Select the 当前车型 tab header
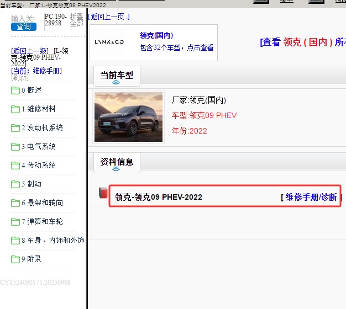346x309 pixels. click(117, 76)
